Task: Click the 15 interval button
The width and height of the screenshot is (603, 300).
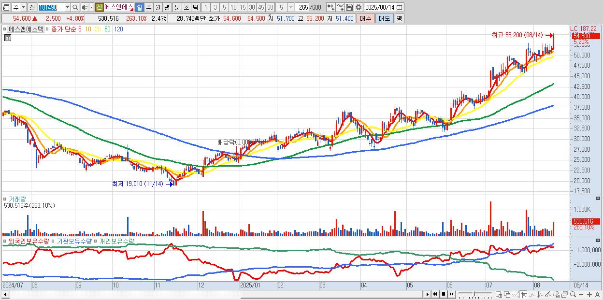Action: coord(243,7)
